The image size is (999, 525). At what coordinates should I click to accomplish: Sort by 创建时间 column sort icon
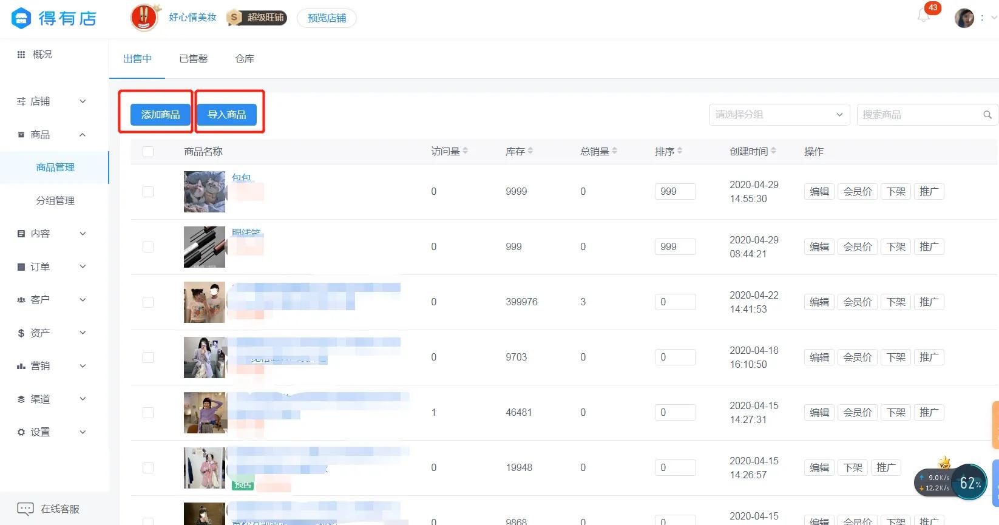[x=773, y=151]
